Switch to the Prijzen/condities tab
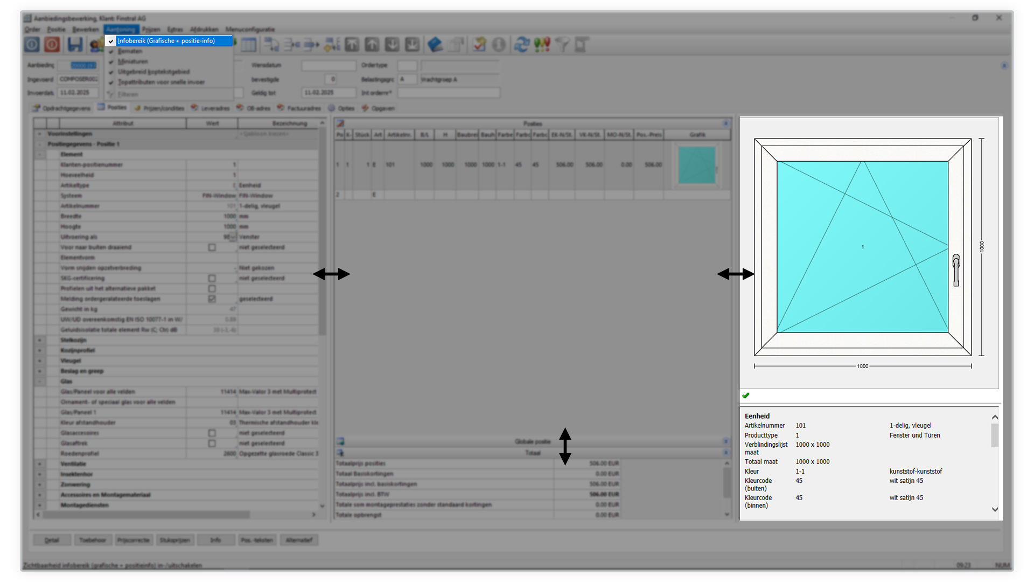 click(159, 108)
